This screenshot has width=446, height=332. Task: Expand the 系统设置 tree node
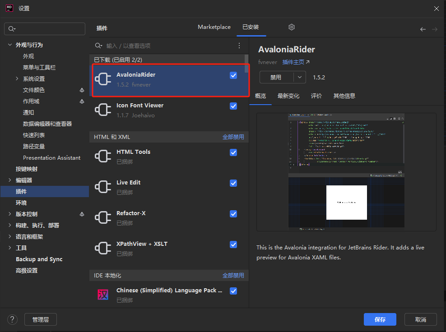pos(17,78)
